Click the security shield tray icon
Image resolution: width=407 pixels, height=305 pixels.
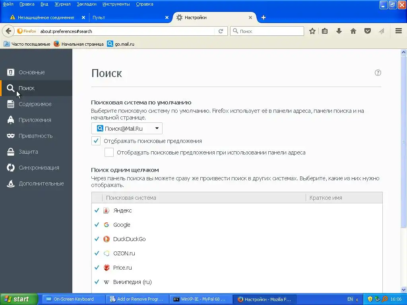[x=370, y=299]
